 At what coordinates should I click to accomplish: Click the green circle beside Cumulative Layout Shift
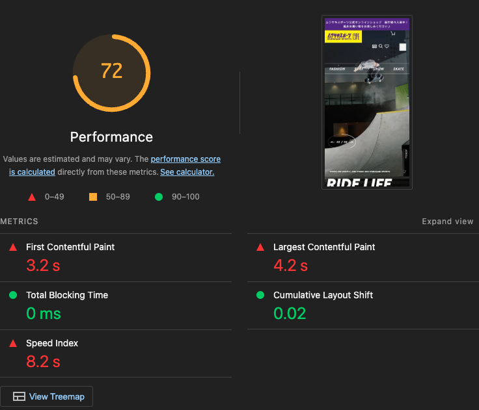click(x=260, y=295)
